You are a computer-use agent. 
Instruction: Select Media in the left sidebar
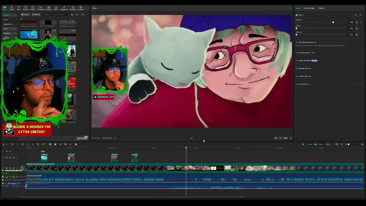[6, 19]
